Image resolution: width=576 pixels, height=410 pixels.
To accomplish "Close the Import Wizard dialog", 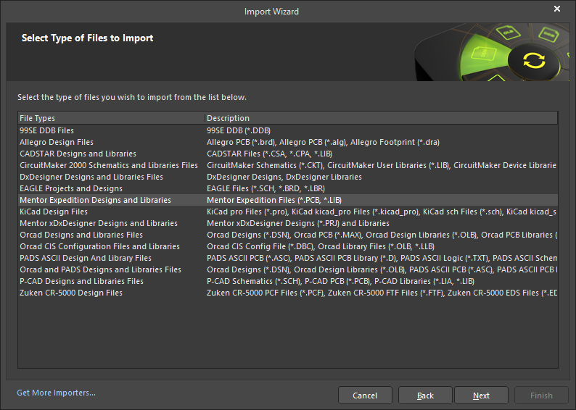I will [x=557, y=9].
